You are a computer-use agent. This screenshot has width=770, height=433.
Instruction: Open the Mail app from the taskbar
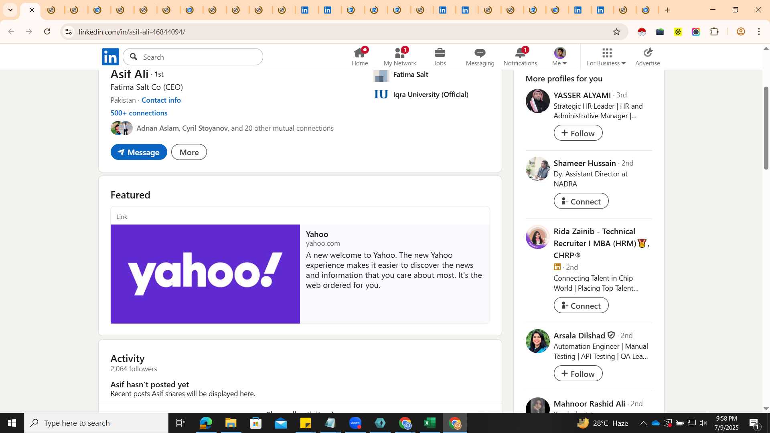(x=280, y=423)
